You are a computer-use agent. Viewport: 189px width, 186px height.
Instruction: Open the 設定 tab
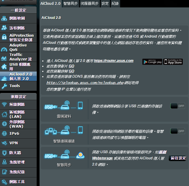105,4
